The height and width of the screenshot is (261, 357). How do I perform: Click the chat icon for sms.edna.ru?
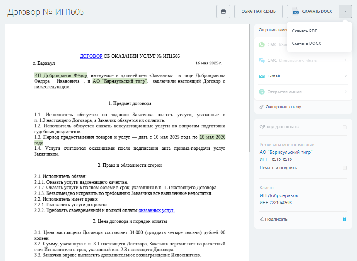pos(262,60)
